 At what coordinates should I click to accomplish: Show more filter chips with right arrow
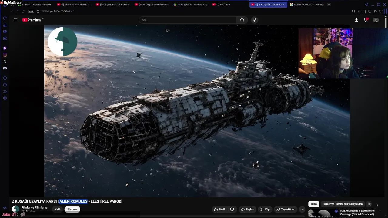tap(377, 205)
